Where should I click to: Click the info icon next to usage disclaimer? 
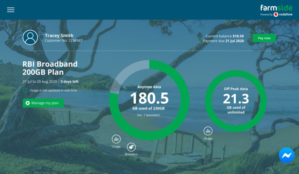click(x=25, y=91)
